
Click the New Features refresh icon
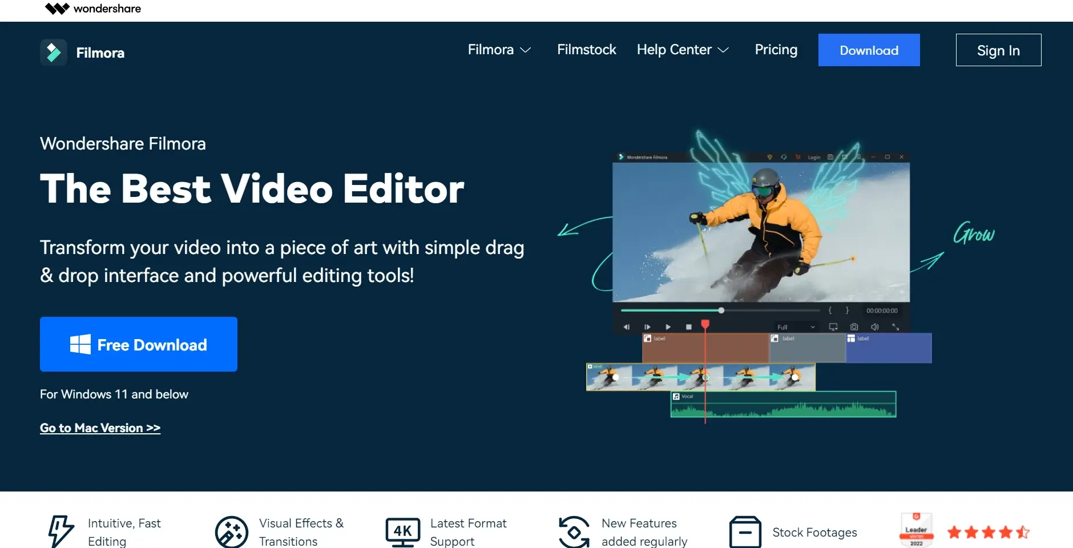click(x=574, y=532)
